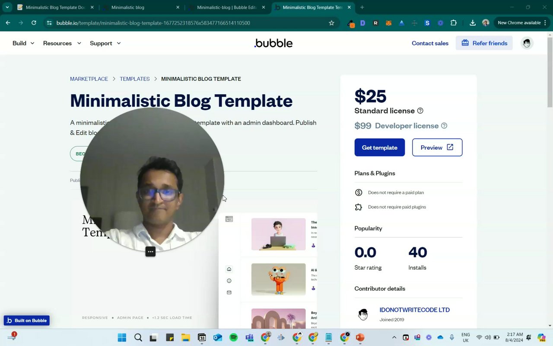Viewport: 553px width, 346px height.
Task: Close the Bubble Editor tab
Action: (264, 7)
